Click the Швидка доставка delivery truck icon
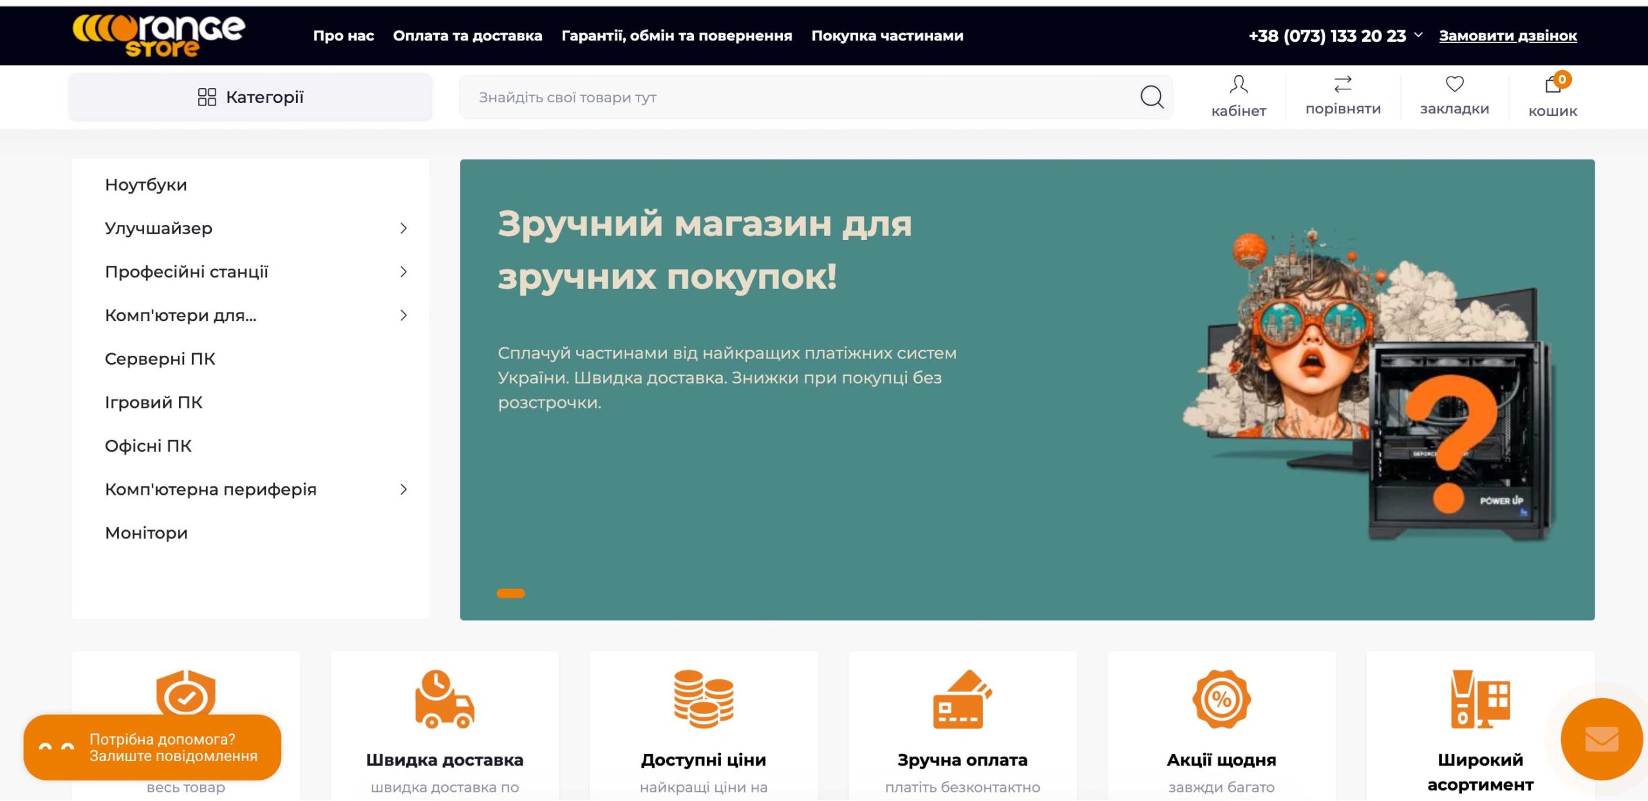The width and height of the screenshot is (1648, 801). point(444,699)
